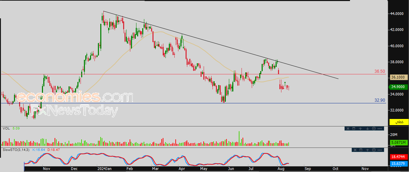The height and width of the screenshot is (172, 409).
Task: Click the VOL indicator title
Action: (6, 128)
